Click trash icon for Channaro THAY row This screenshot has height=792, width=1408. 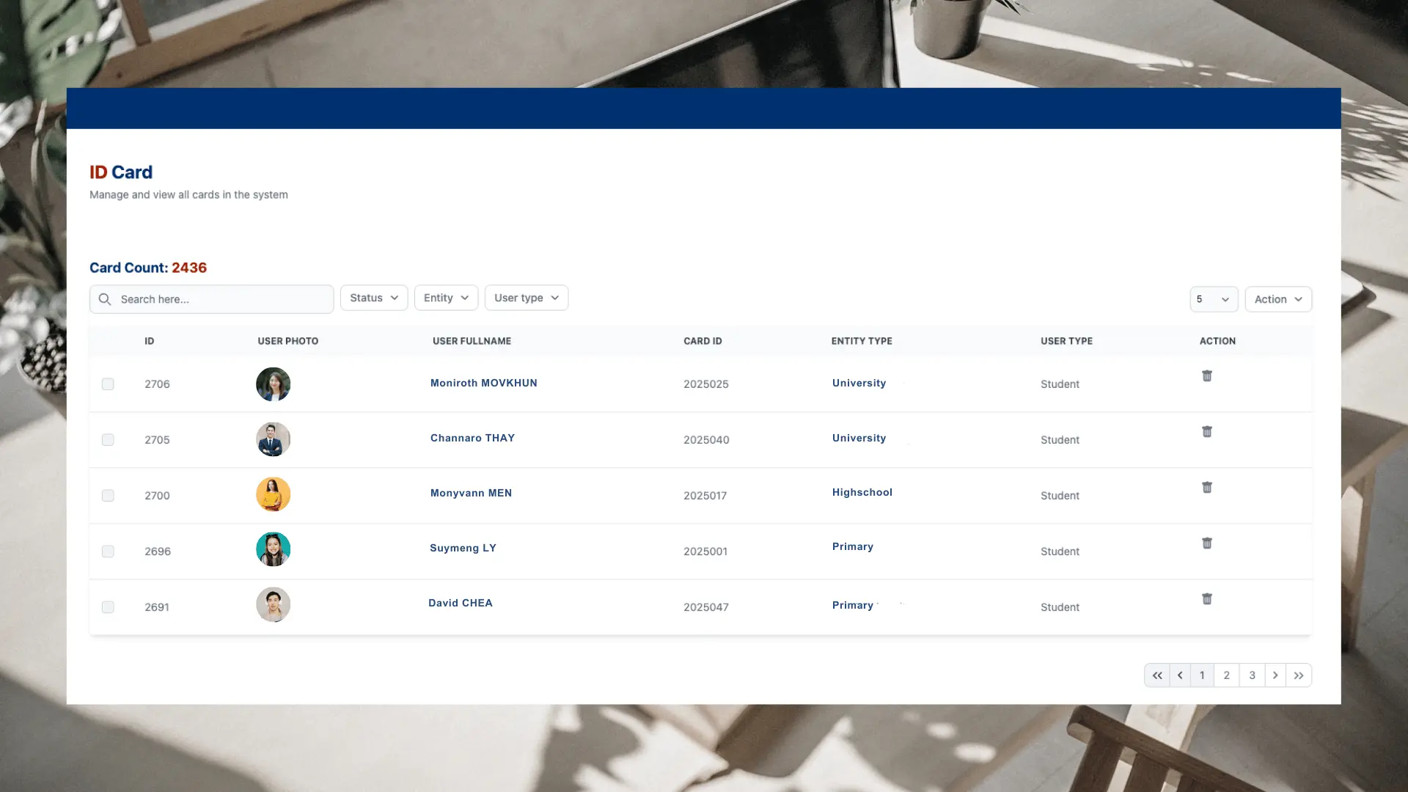point(1206,432)
